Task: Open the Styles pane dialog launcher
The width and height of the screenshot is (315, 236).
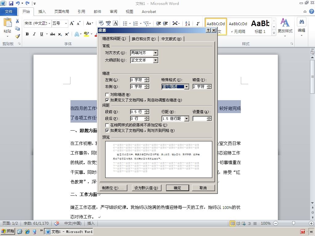Action: 292,44
